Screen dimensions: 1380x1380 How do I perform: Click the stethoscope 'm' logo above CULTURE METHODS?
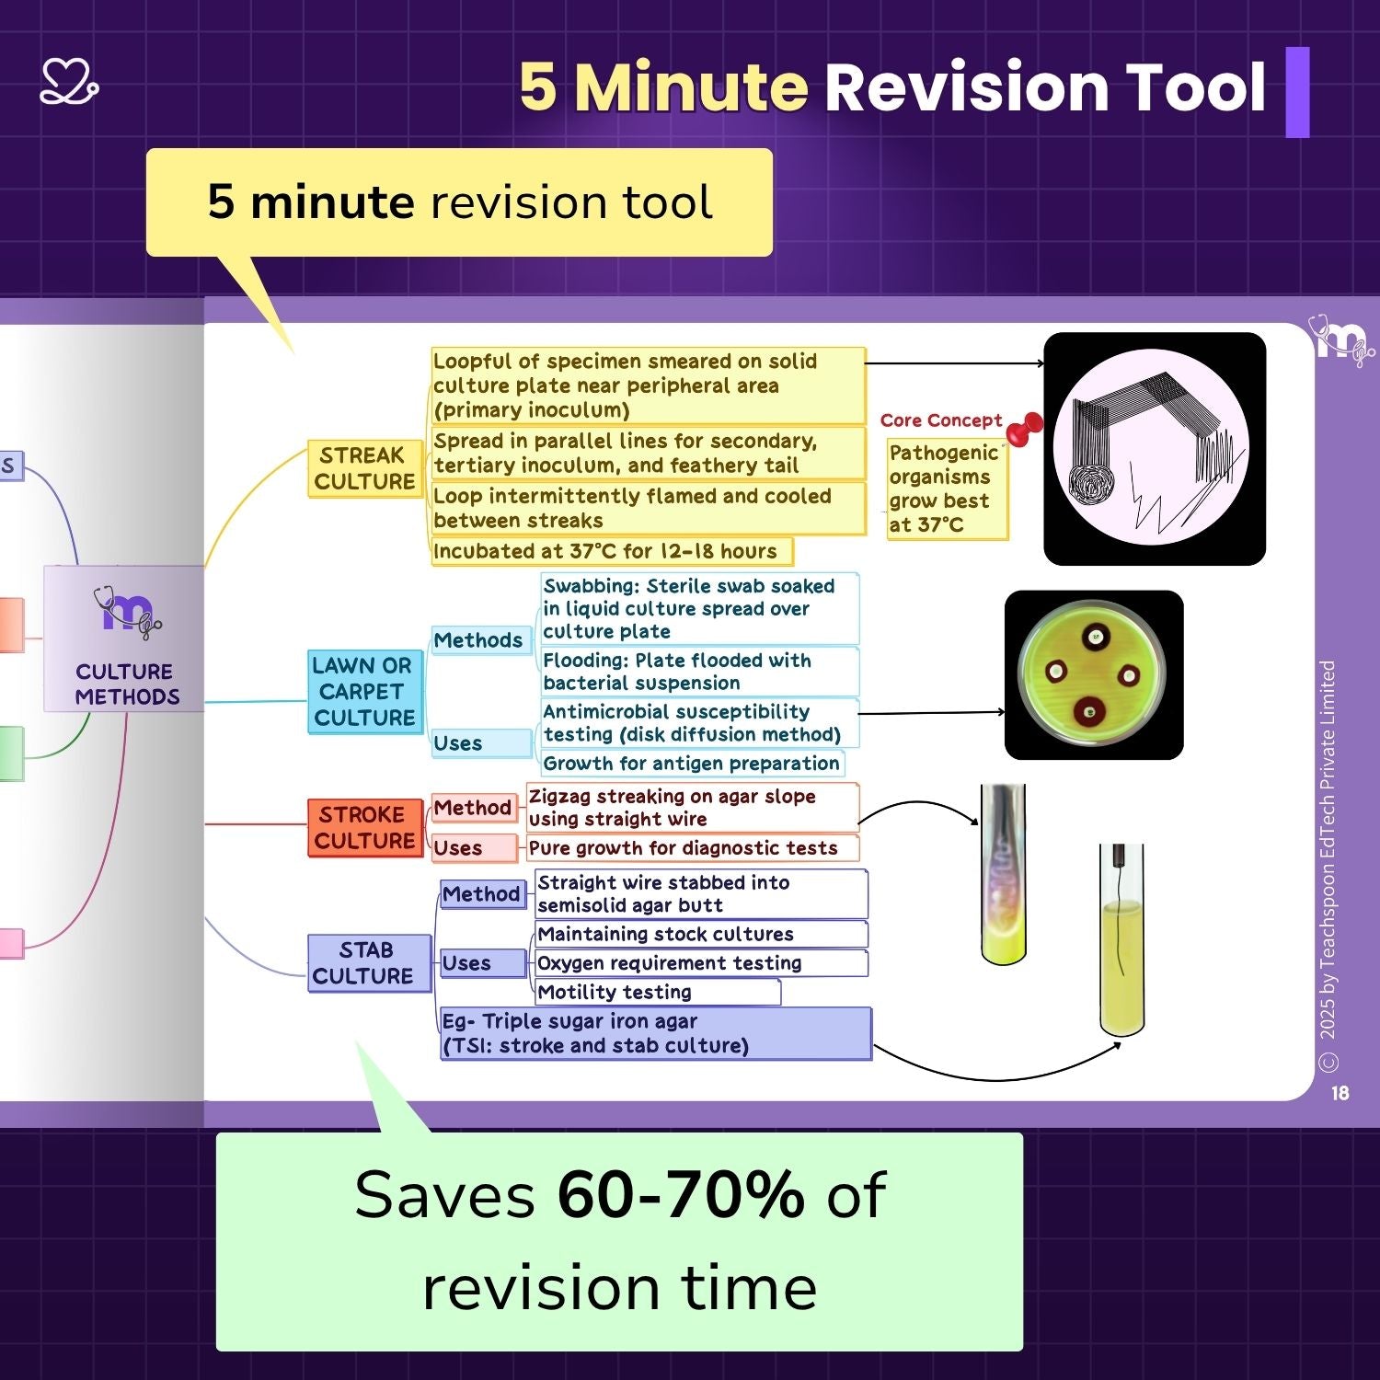[x=126, y=612]
